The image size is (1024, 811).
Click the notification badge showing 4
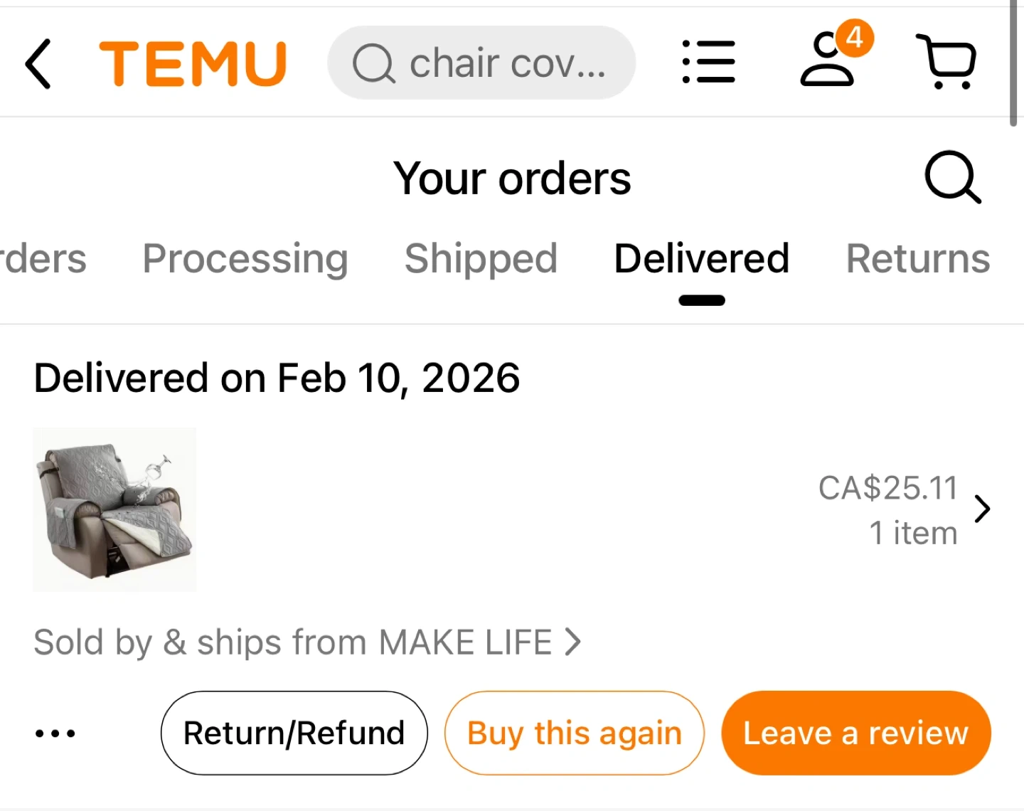[854, 37]
